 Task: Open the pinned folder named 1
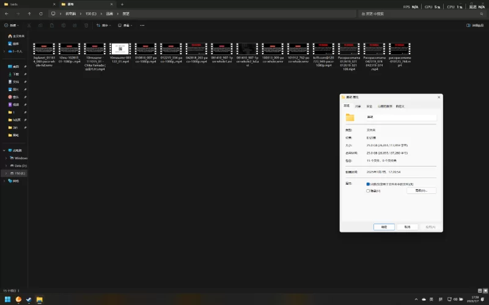[x=12, y=112]
